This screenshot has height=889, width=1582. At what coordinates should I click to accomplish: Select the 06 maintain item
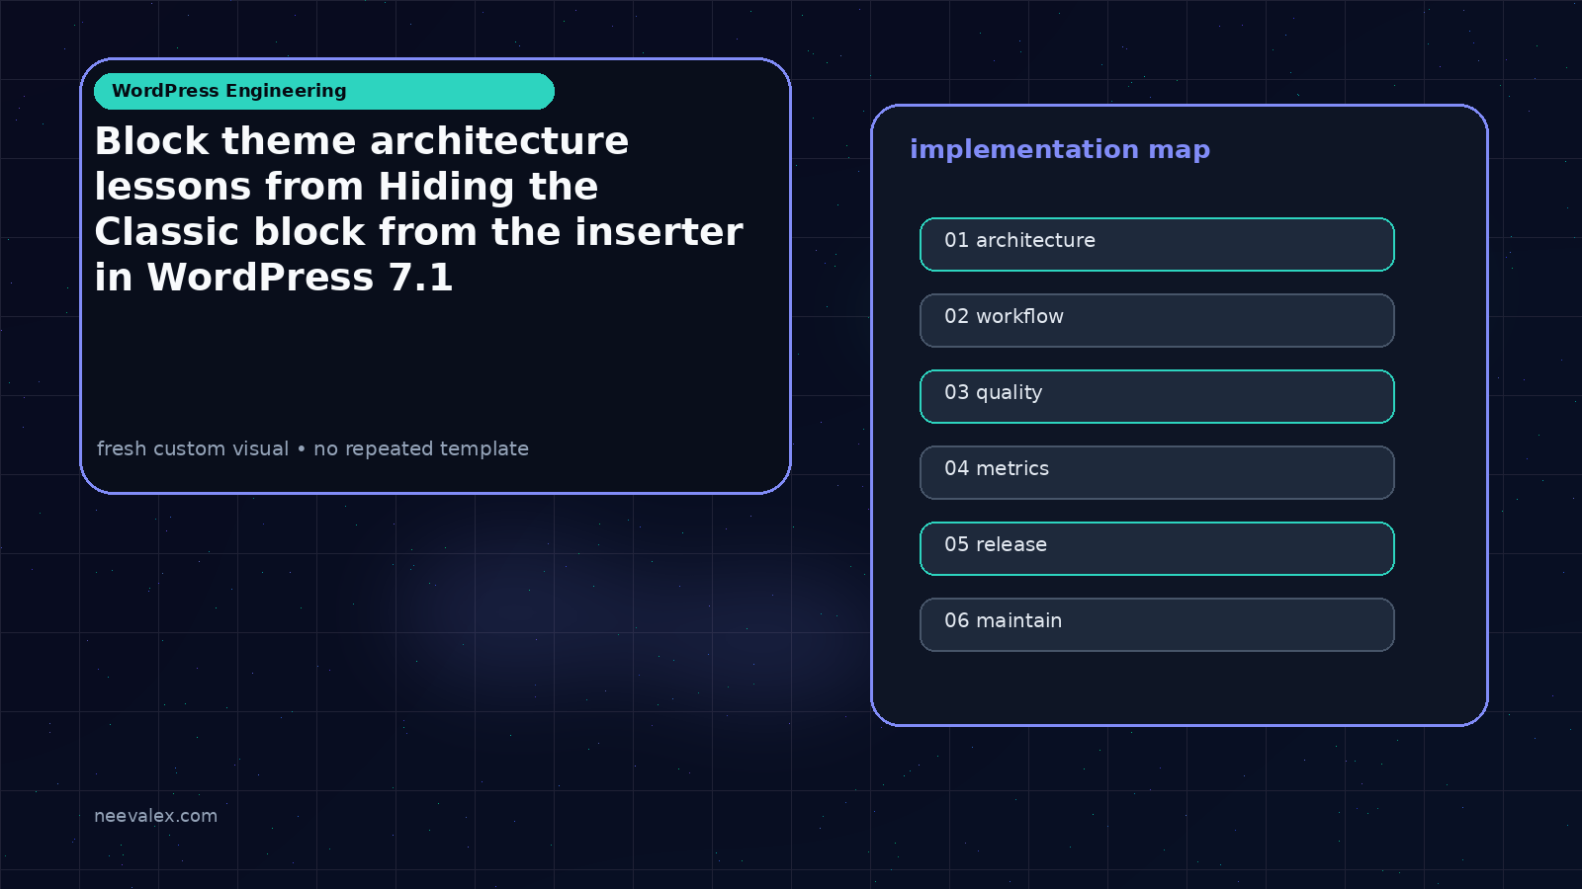point(1157,624)
